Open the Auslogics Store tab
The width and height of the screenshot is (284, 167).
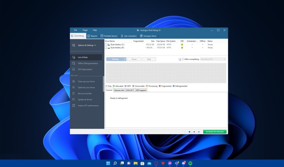(148, 36)
